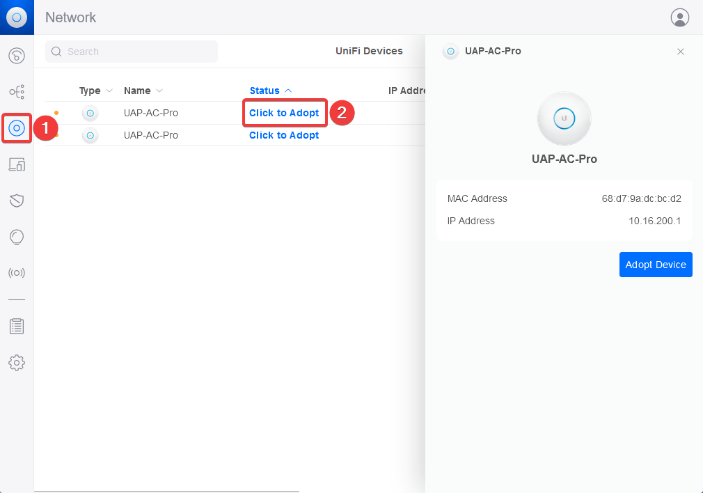This screenshot has height=493, width=703.
Task: Select the first UAP-AC-Pro device name
Action: (x=150, y=113)
